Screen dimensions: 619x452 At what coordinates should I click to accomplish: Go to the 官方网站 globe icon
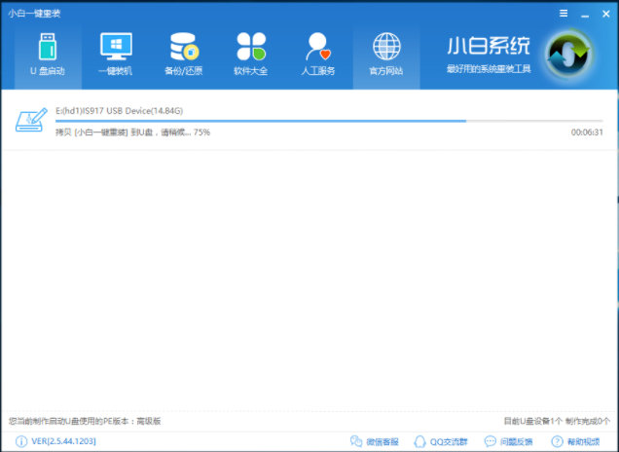click(x=386, y=54)
